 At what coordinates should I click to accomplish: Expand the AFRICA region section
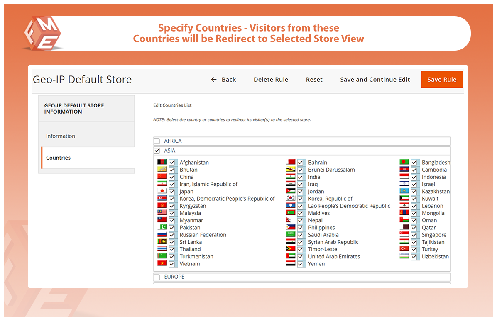tap(173, 141)
